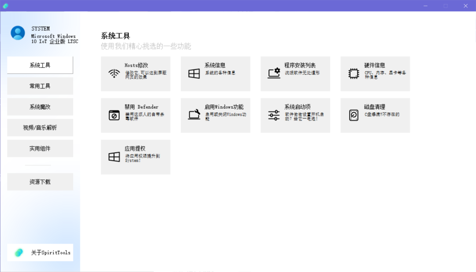Click the SYSTEM user avatar icon
This screenshot has height=272, width=476.
(x=18, y=33)
